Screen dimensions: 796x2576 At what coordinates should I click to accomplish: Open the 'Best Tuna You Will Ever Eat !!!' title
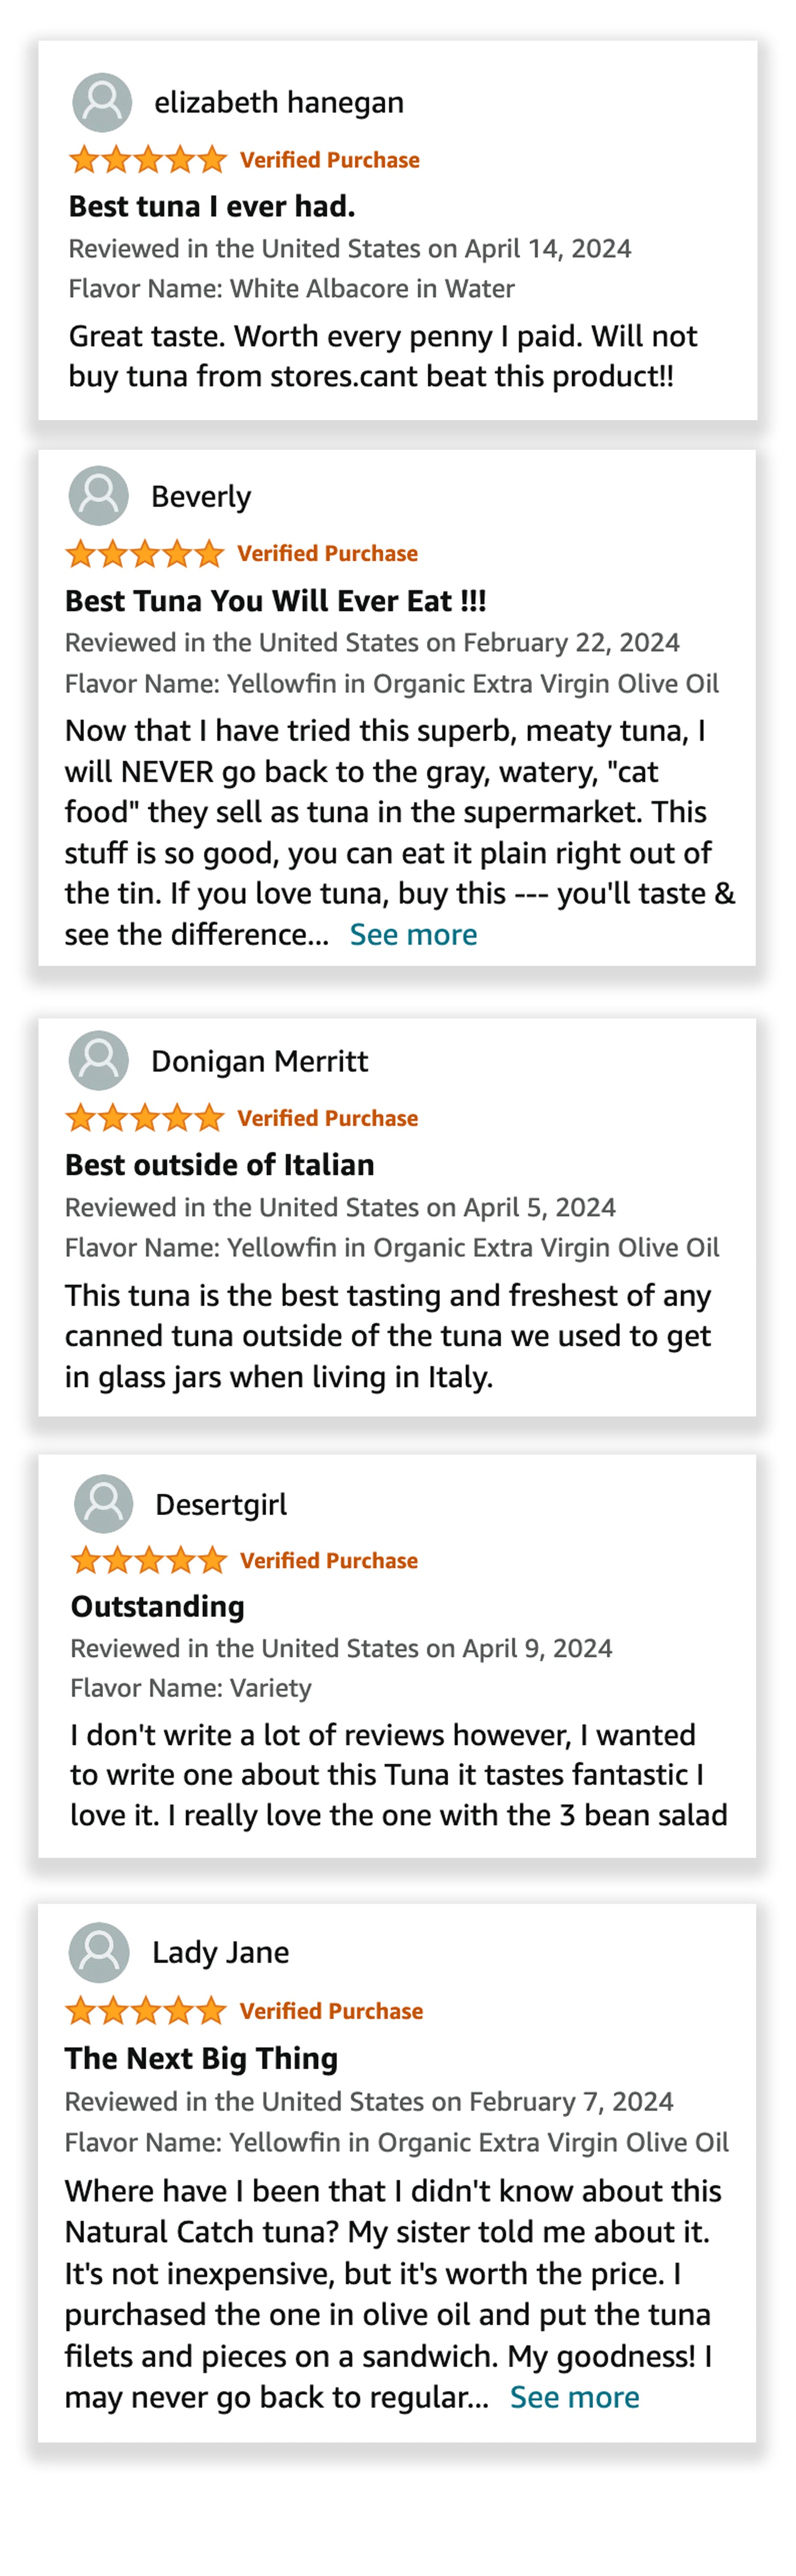[275, 600]
